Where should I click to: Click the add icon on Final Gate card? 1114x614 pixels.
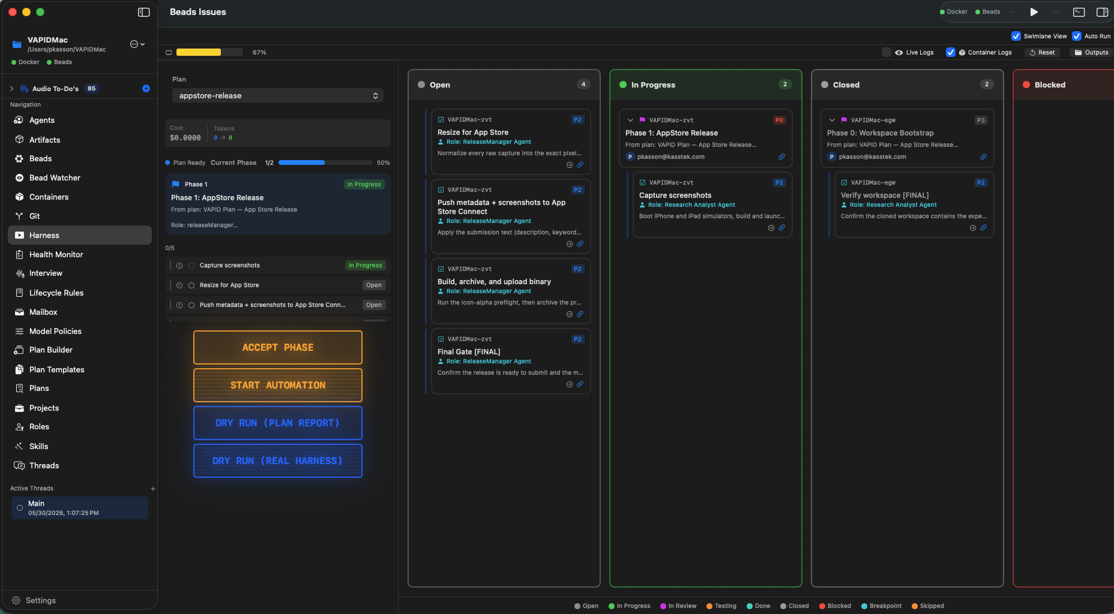point(570,384)
